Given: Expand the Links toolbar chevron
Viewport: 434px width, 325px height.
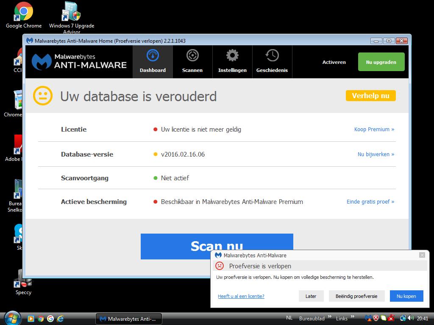Looking at the screenshot, I should 353,316.
